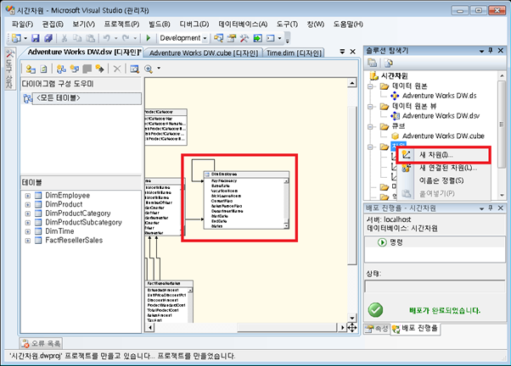Image resolution: width=511 pixels, height=366 pixels.
Task: Select Adventure Works DW.dsv in Solution Explorer
Action: point(441,116)
